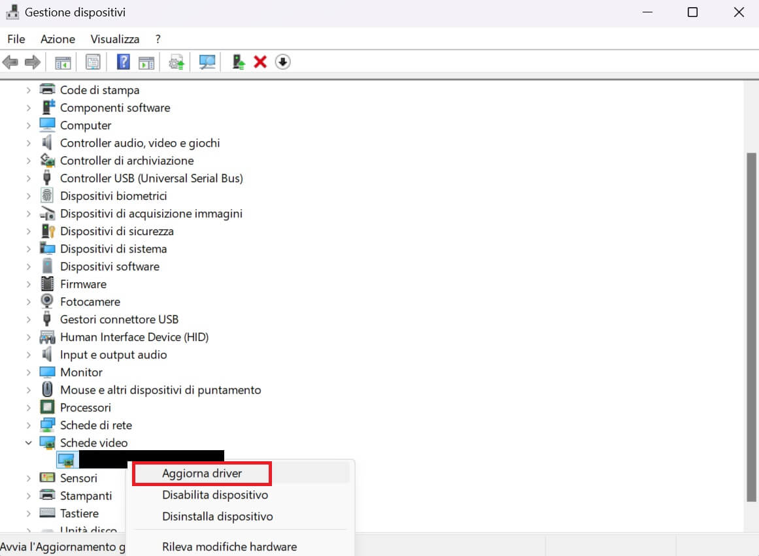759x556 pixels.
Task: Expand the Schede di rete node
Action: pyautogui.click(x=28, y=425)
